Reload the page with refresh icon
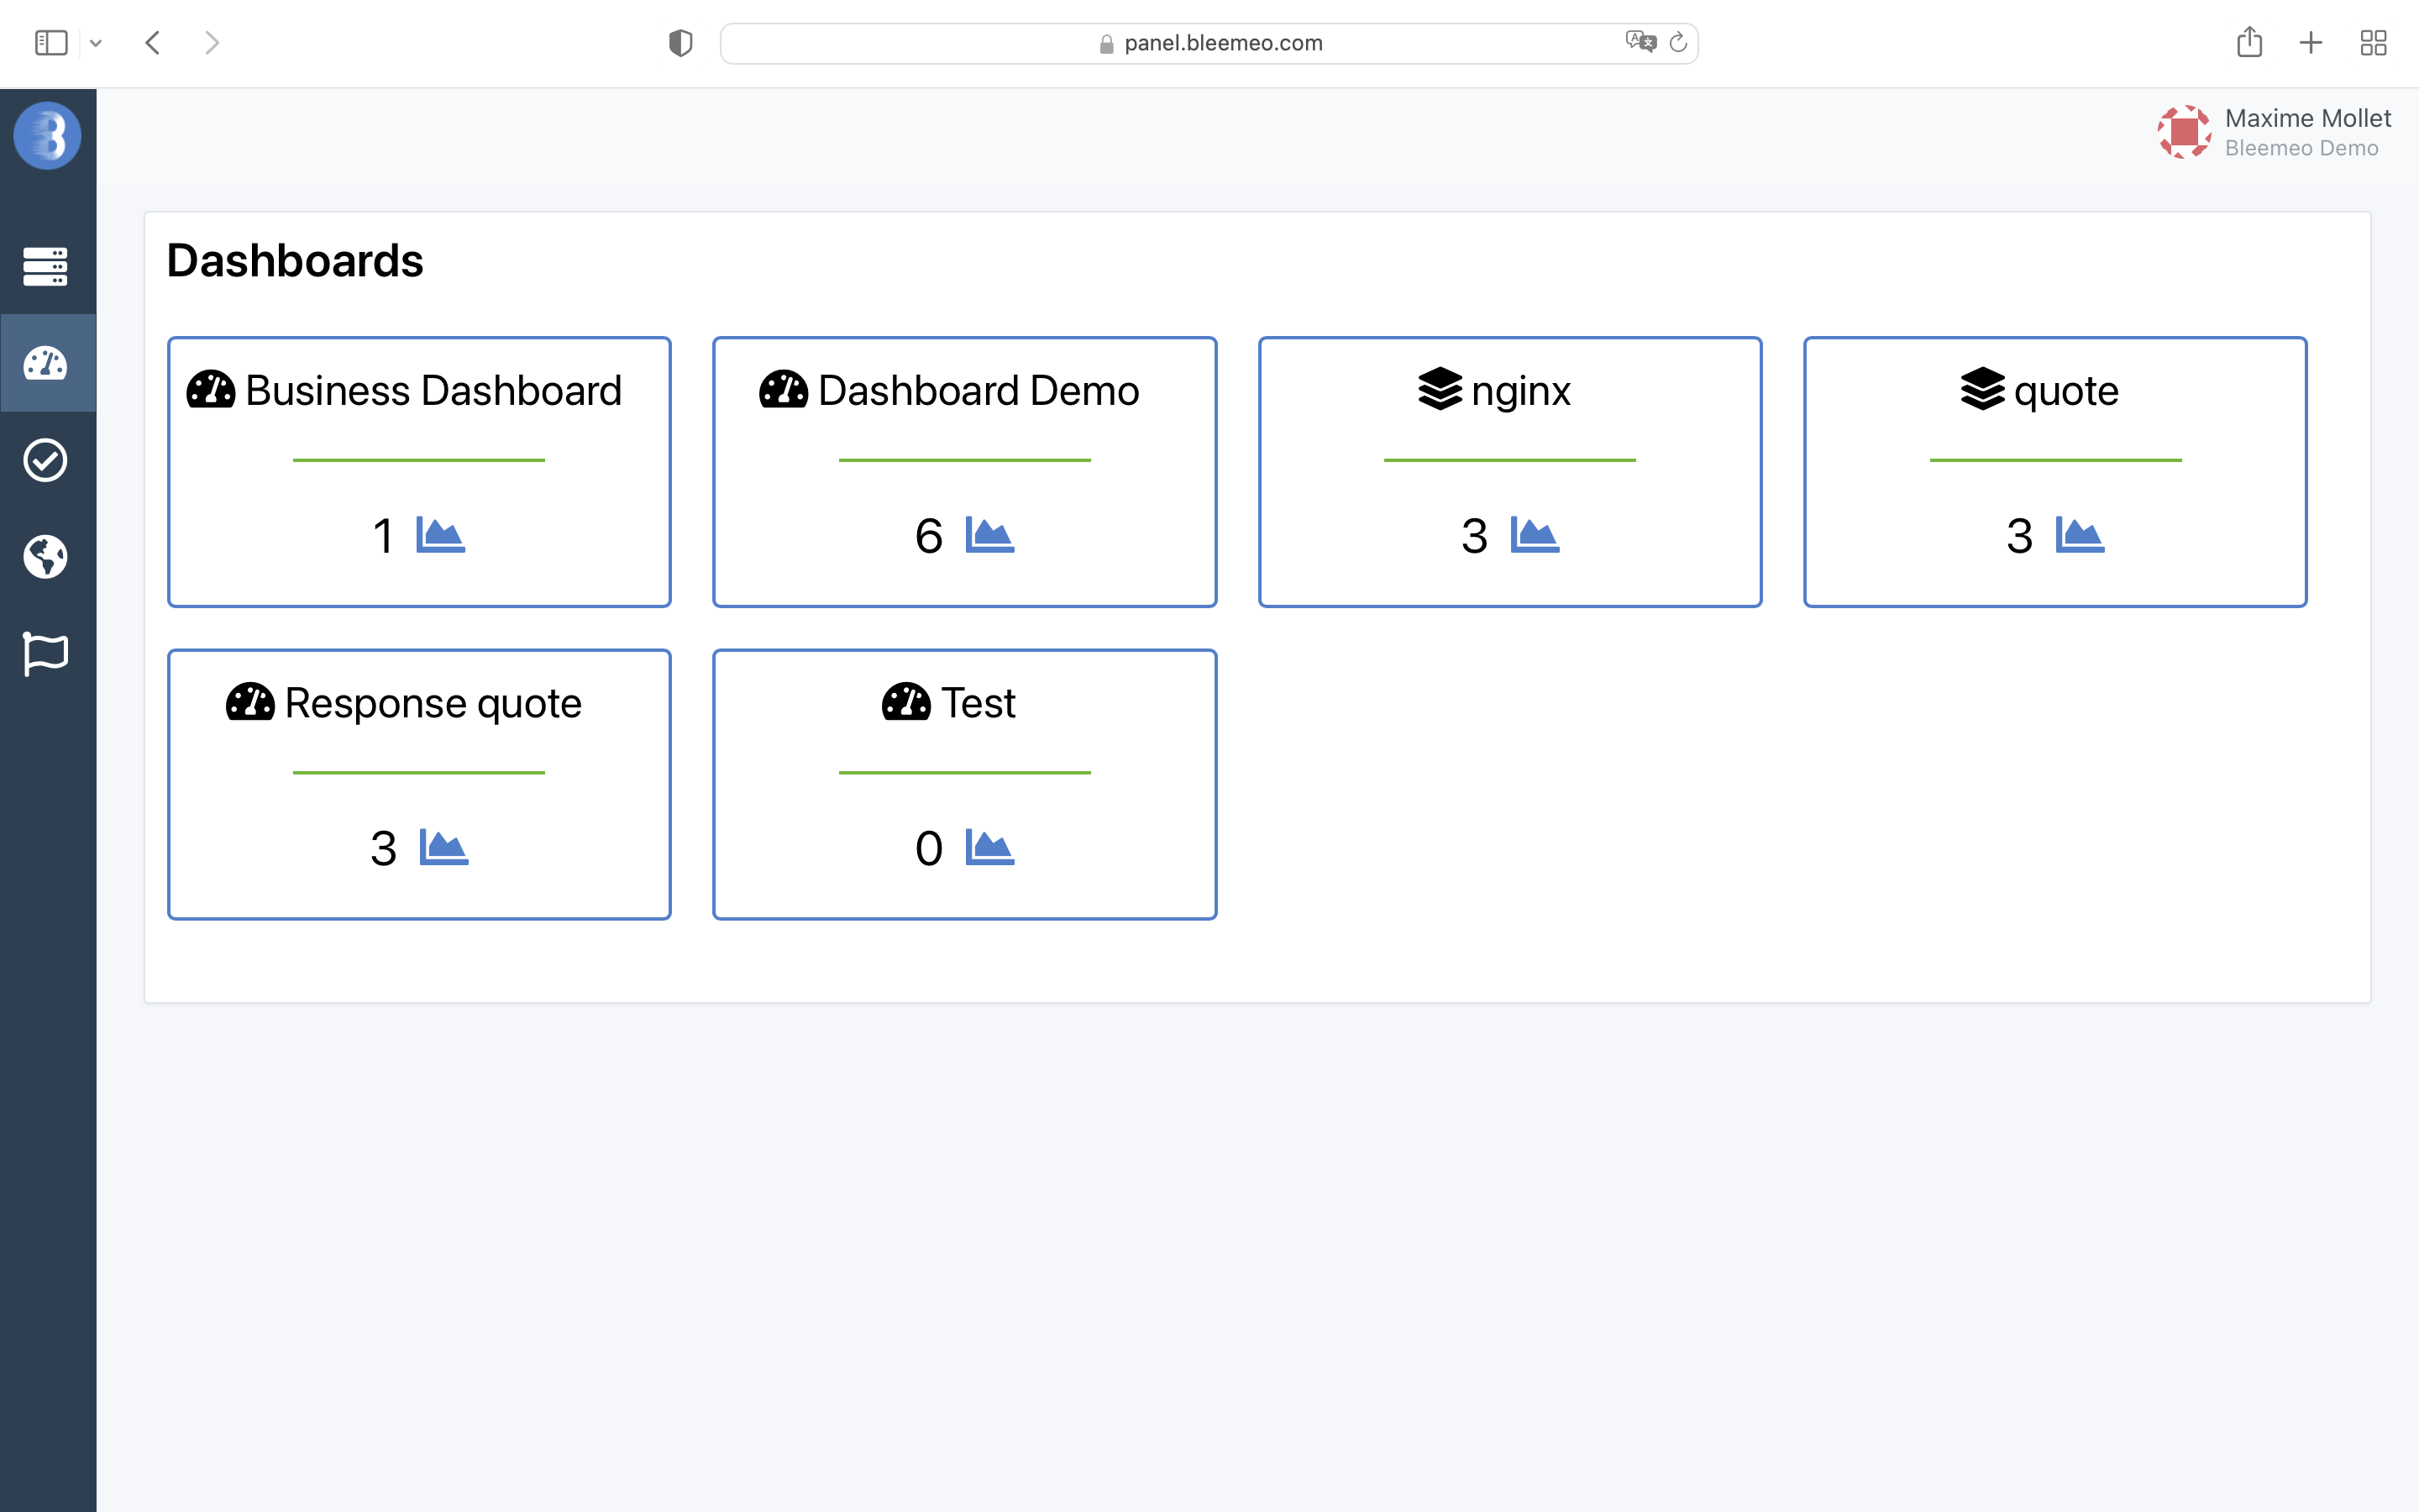Screen dimensions: 2419x1512 coord(1678,42)
